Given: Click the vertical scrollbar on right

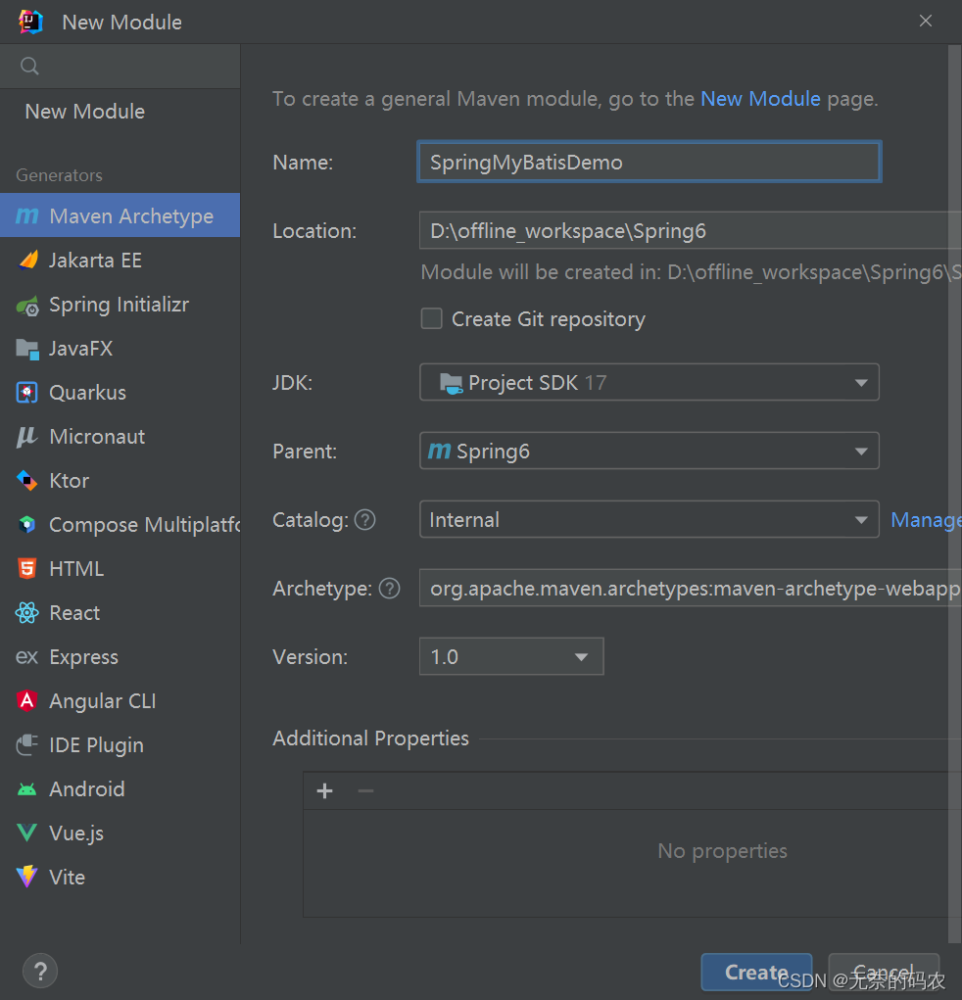Looking at the screenshot, I should tap(955, 493).
